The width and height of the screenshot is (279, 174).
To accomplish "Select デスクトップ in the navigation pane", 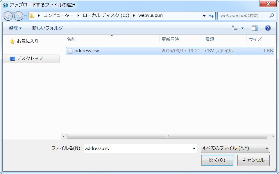I will pos(29,59).
